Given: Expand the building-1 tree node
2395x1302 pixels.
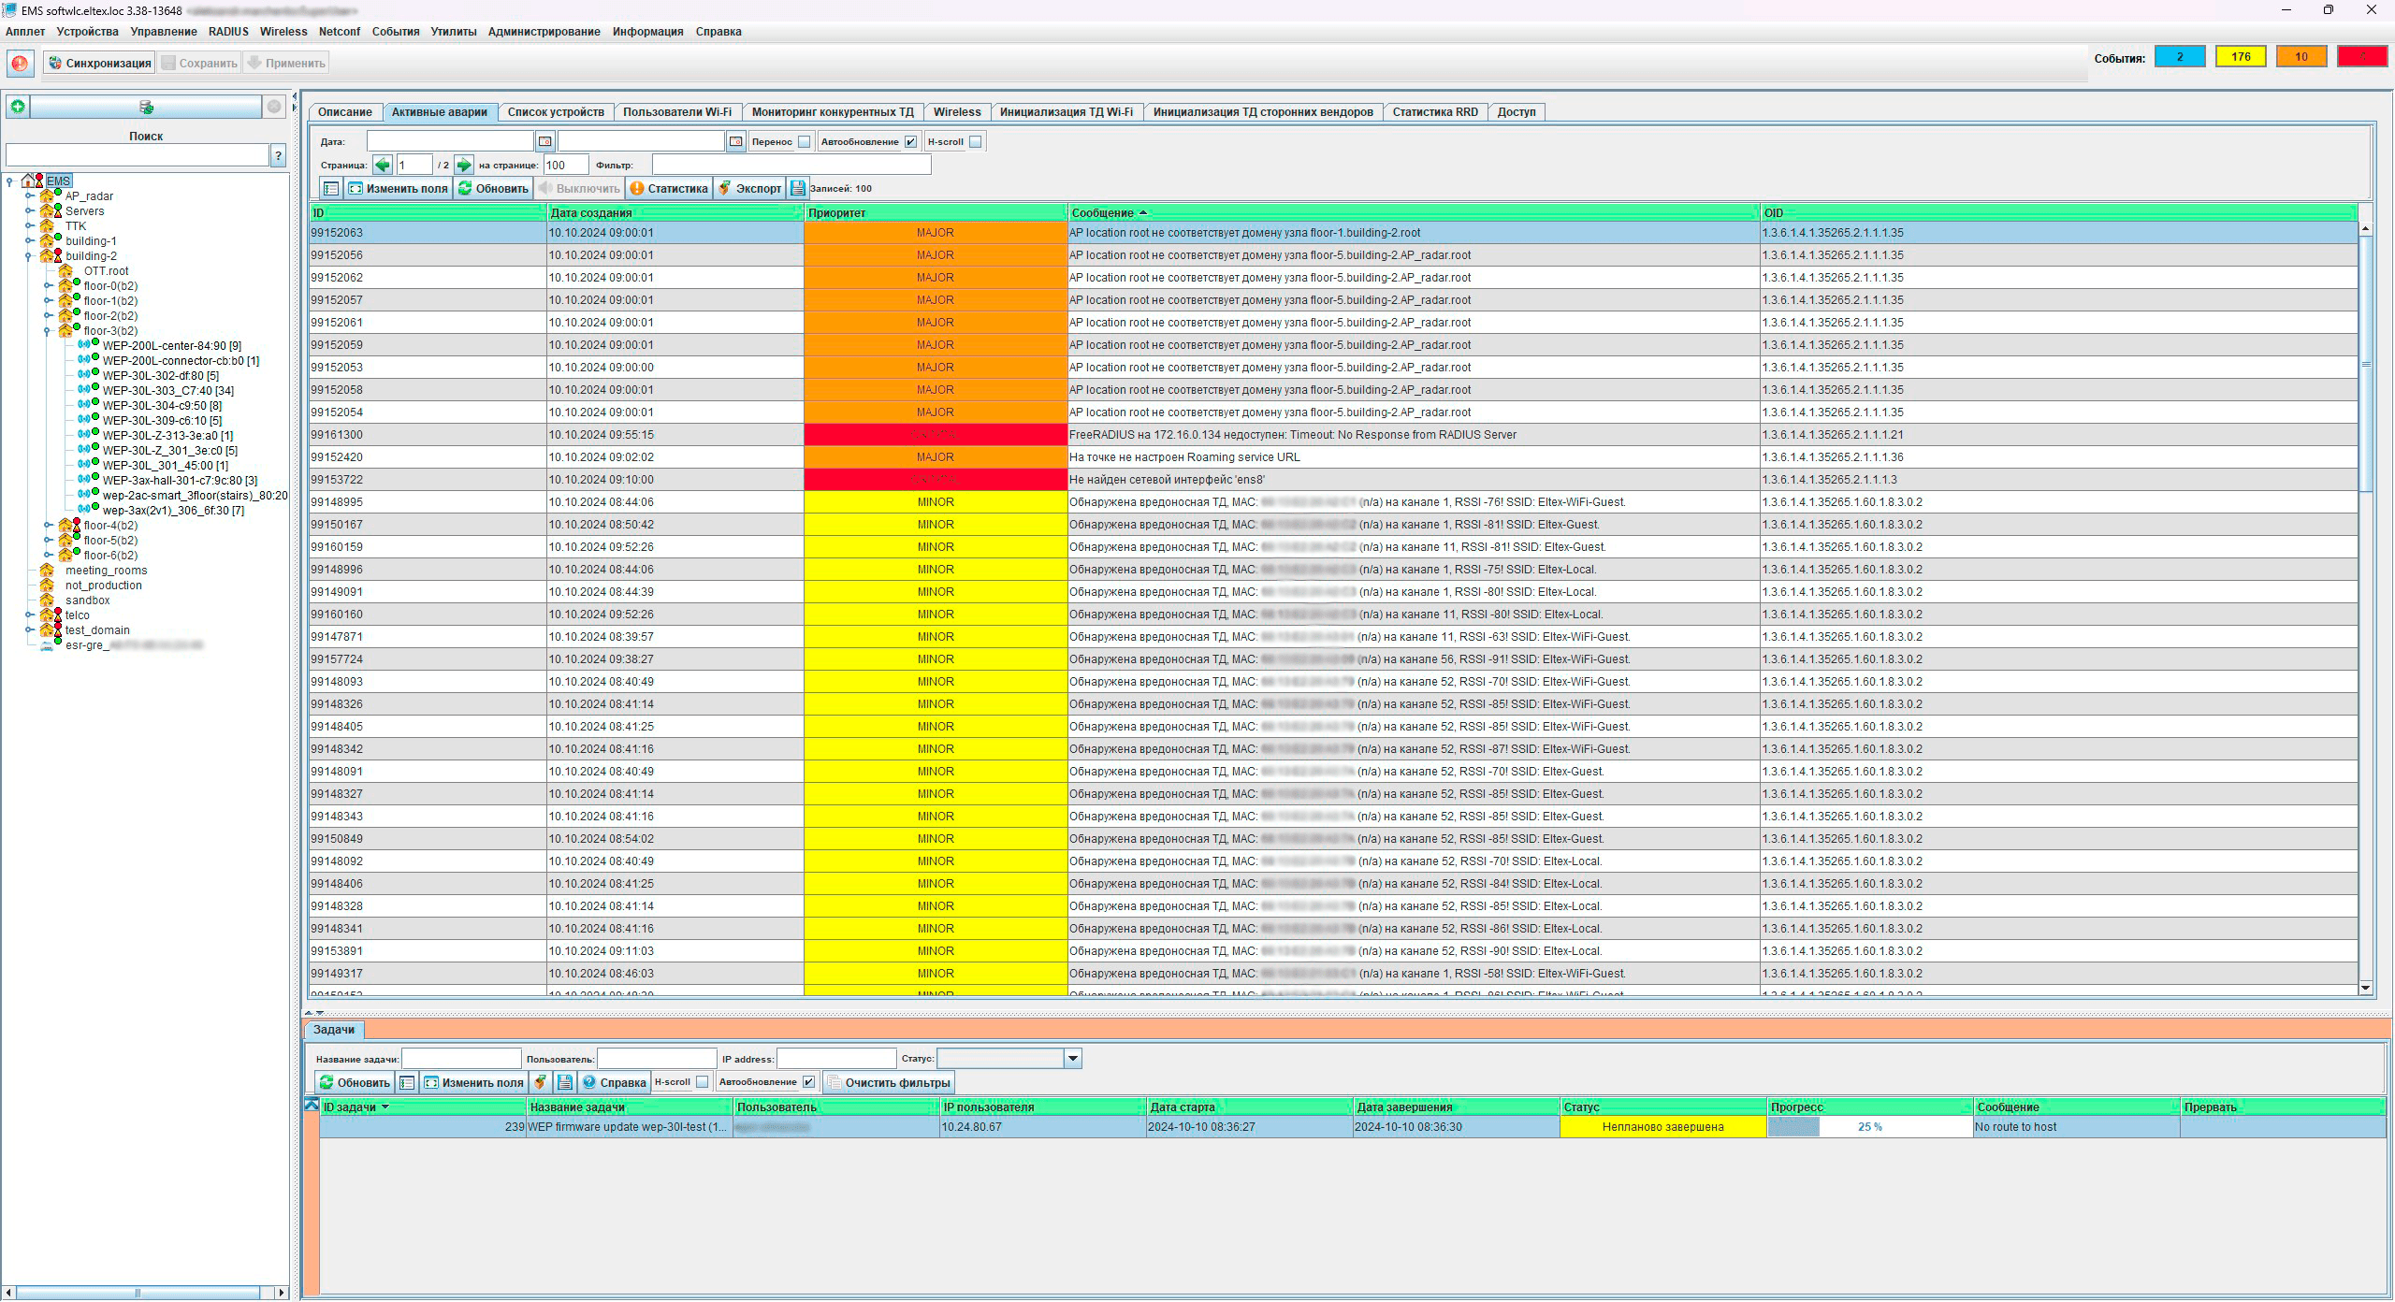Looking at the screenshot, I should 29,241.
